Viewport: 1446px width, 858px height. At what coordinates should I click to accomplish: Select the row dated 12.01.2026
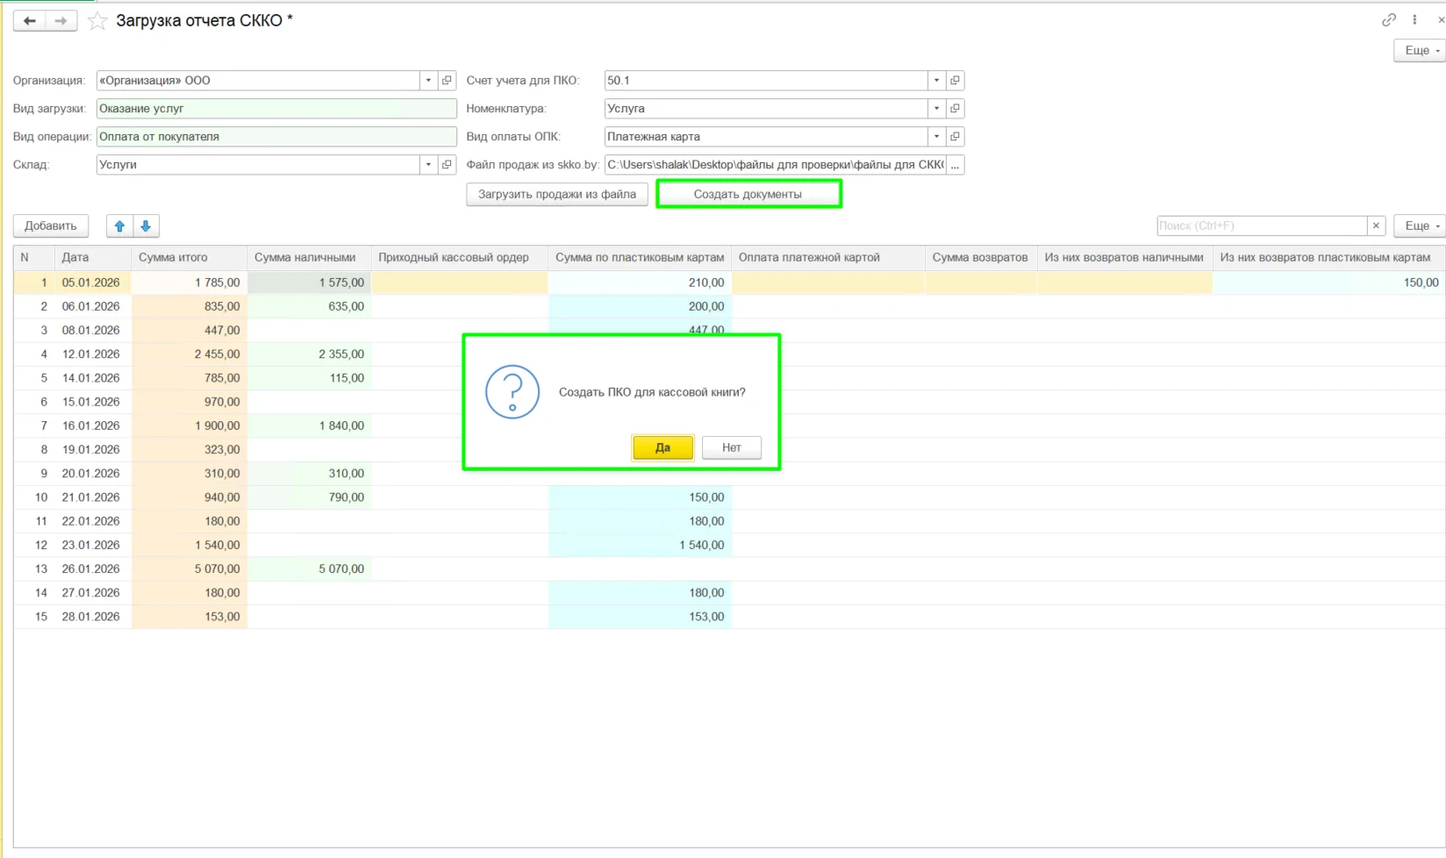coord(728,354)
